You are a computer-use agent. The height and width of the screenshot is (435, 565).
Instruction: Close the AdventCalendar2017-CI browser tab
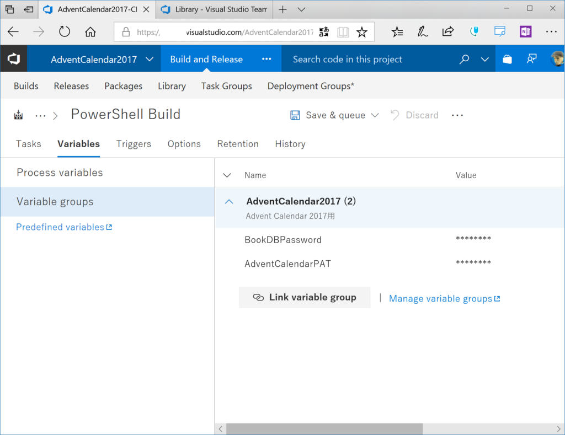pos(146,9)
